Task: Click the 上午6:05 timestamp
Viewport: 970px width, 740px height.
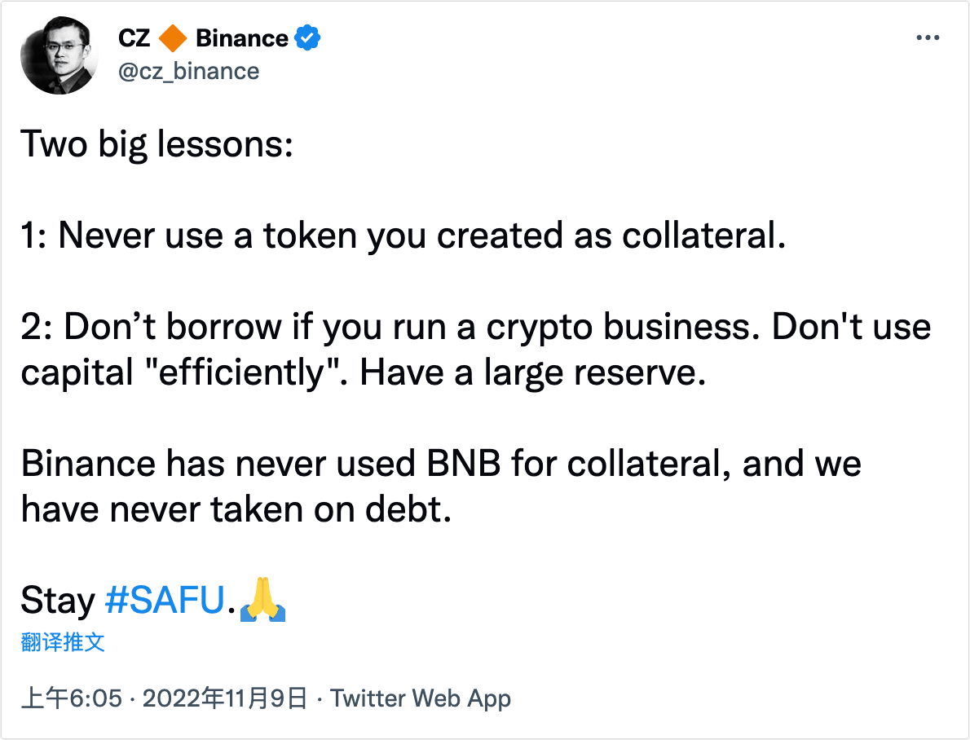Action: pyautogui.click(x=72, y=698)
